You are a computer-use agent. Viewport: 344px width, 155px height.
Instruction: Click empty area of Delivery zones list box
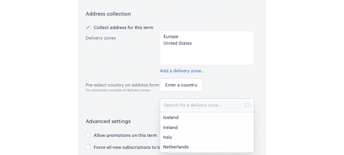(207, 56)
